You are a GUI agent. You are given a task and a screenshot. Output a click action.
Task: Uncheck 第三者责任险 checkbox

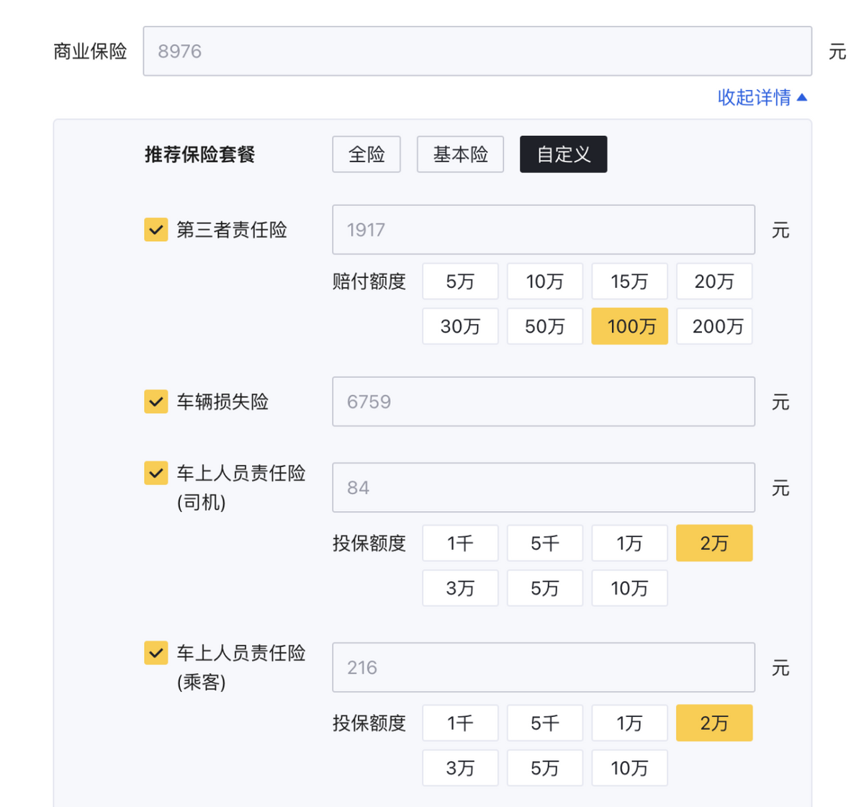[x=156, y=230]
